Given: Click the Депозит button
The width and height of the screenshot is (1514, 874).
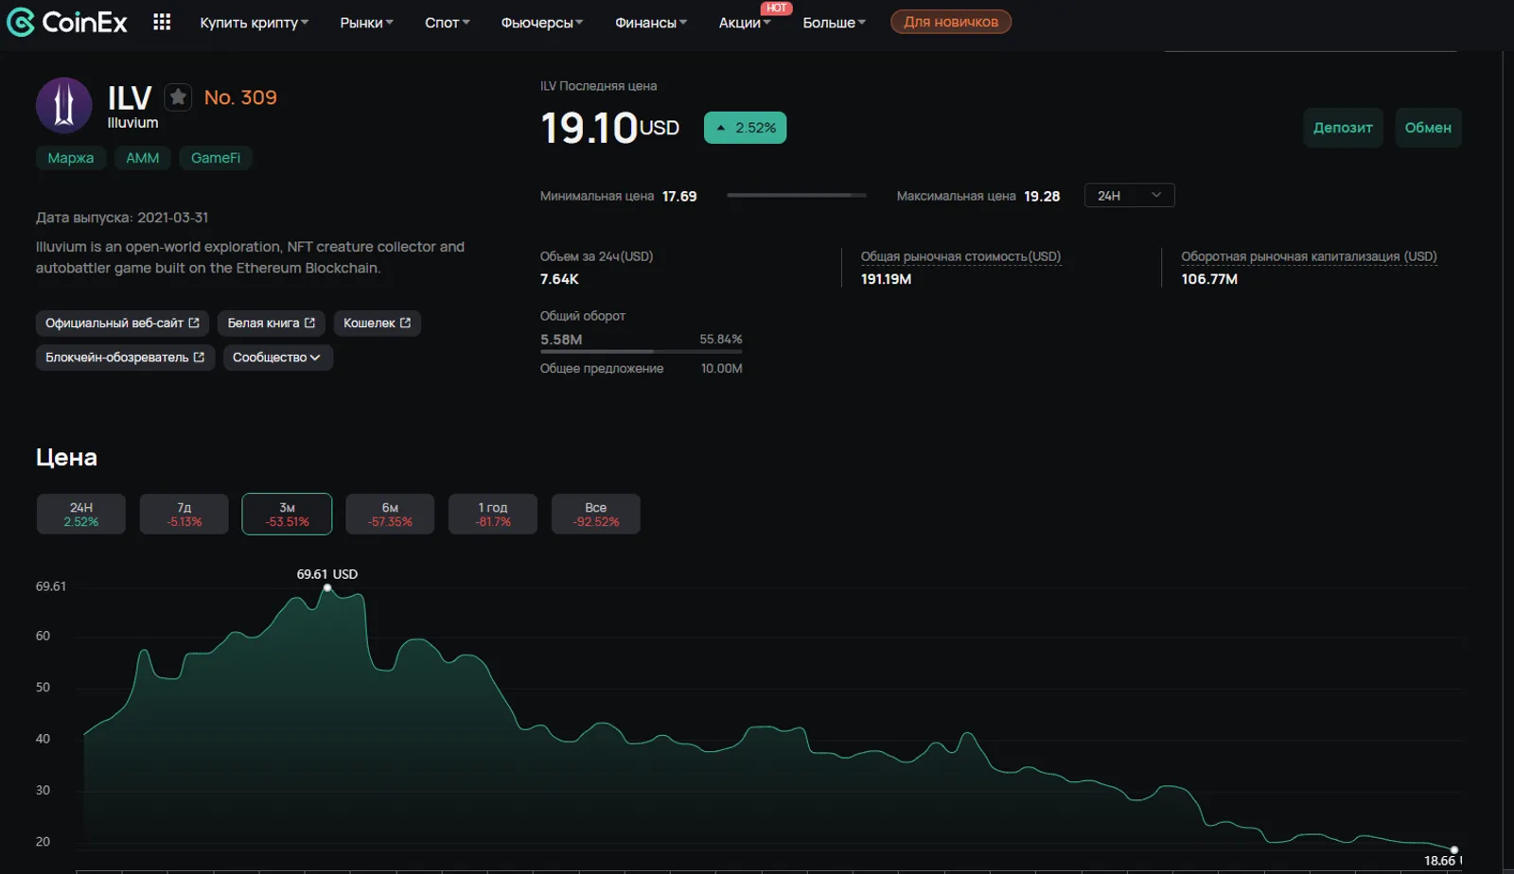Looking at the screenshot, I should point(1342,128).
